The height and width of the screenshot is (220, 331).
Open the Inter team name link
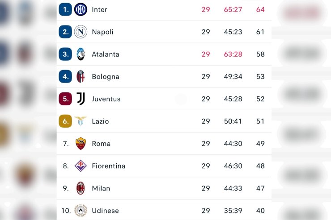coord(99,9)
